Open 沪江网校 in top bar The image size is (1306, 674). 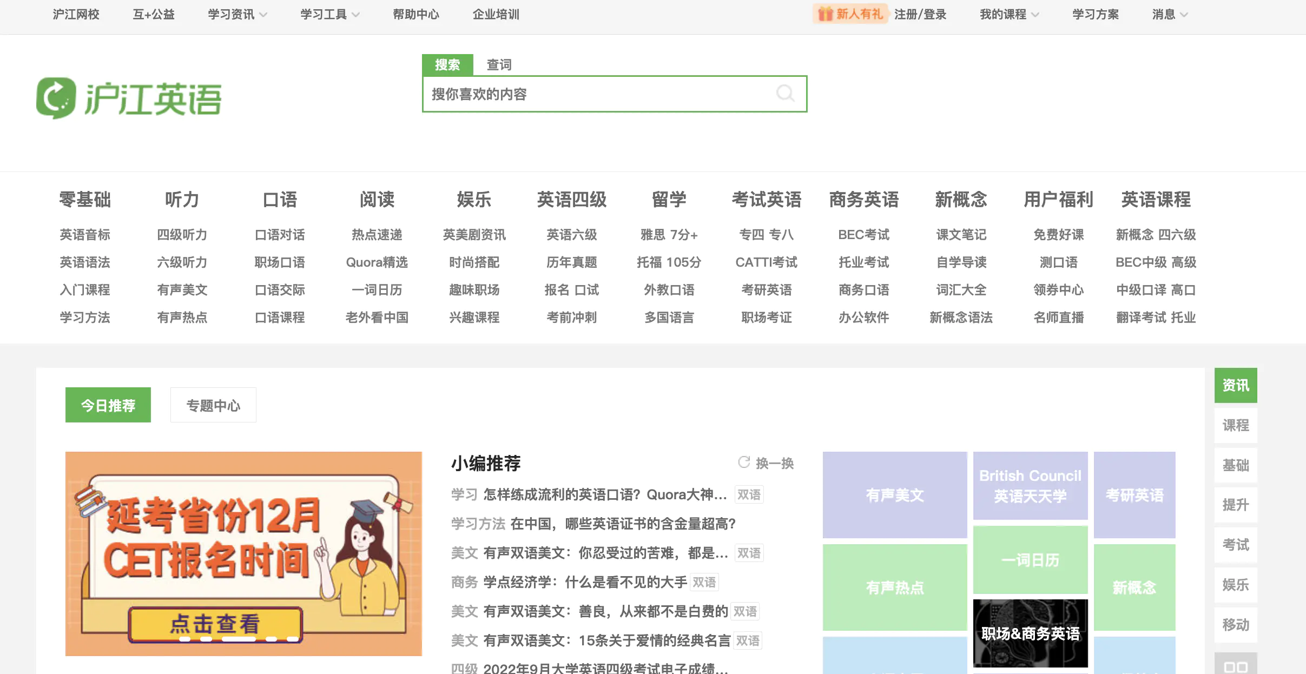76,15
